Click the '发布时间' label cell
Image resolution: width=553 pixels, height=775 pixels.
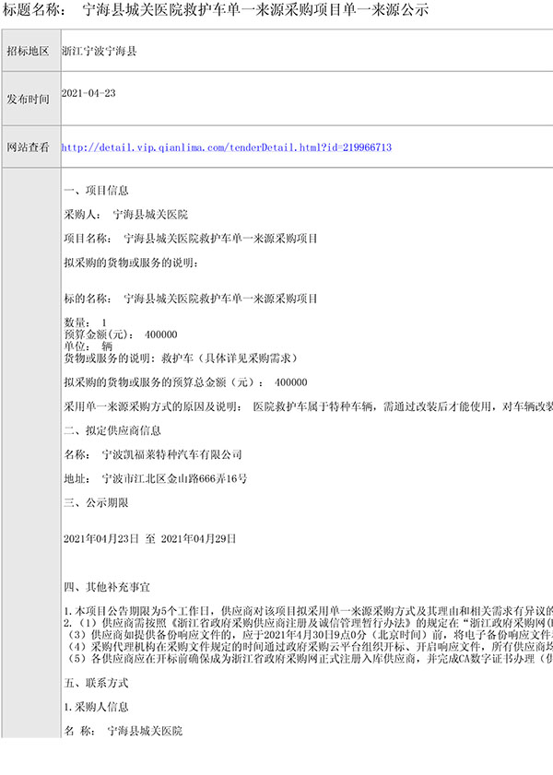tap(31, 99)
